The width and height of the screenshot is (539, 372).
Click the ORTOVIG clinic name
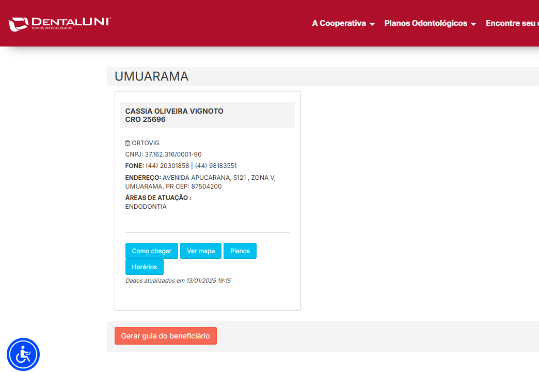(146, 143)
